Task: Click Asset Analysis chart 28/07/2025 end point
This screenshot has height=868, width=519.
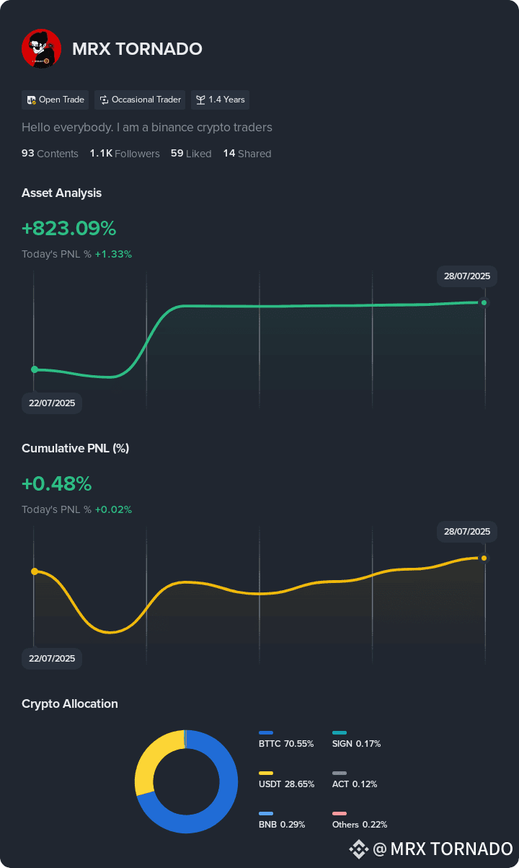Action: tap(484, 302)
